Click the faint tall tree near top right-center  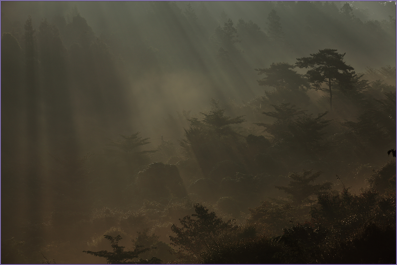[274, 23]
